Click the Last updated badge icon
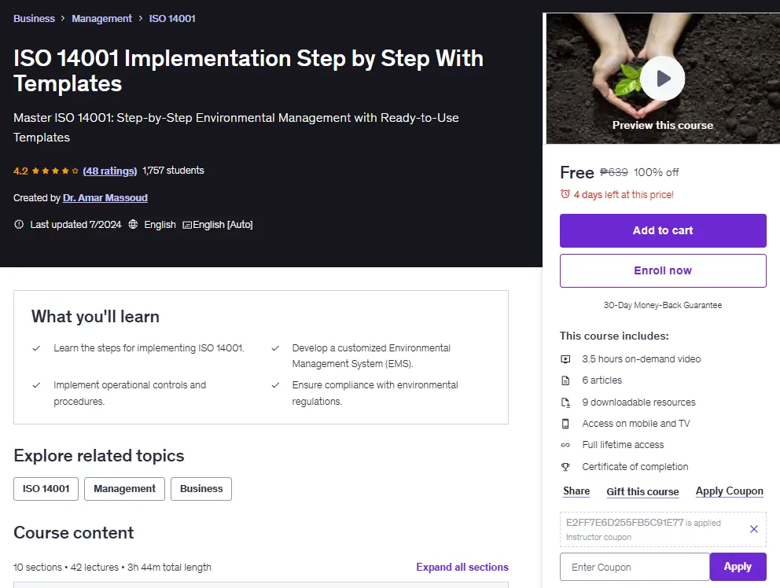Viewport: 780px width, 588px height. [19, 224]
